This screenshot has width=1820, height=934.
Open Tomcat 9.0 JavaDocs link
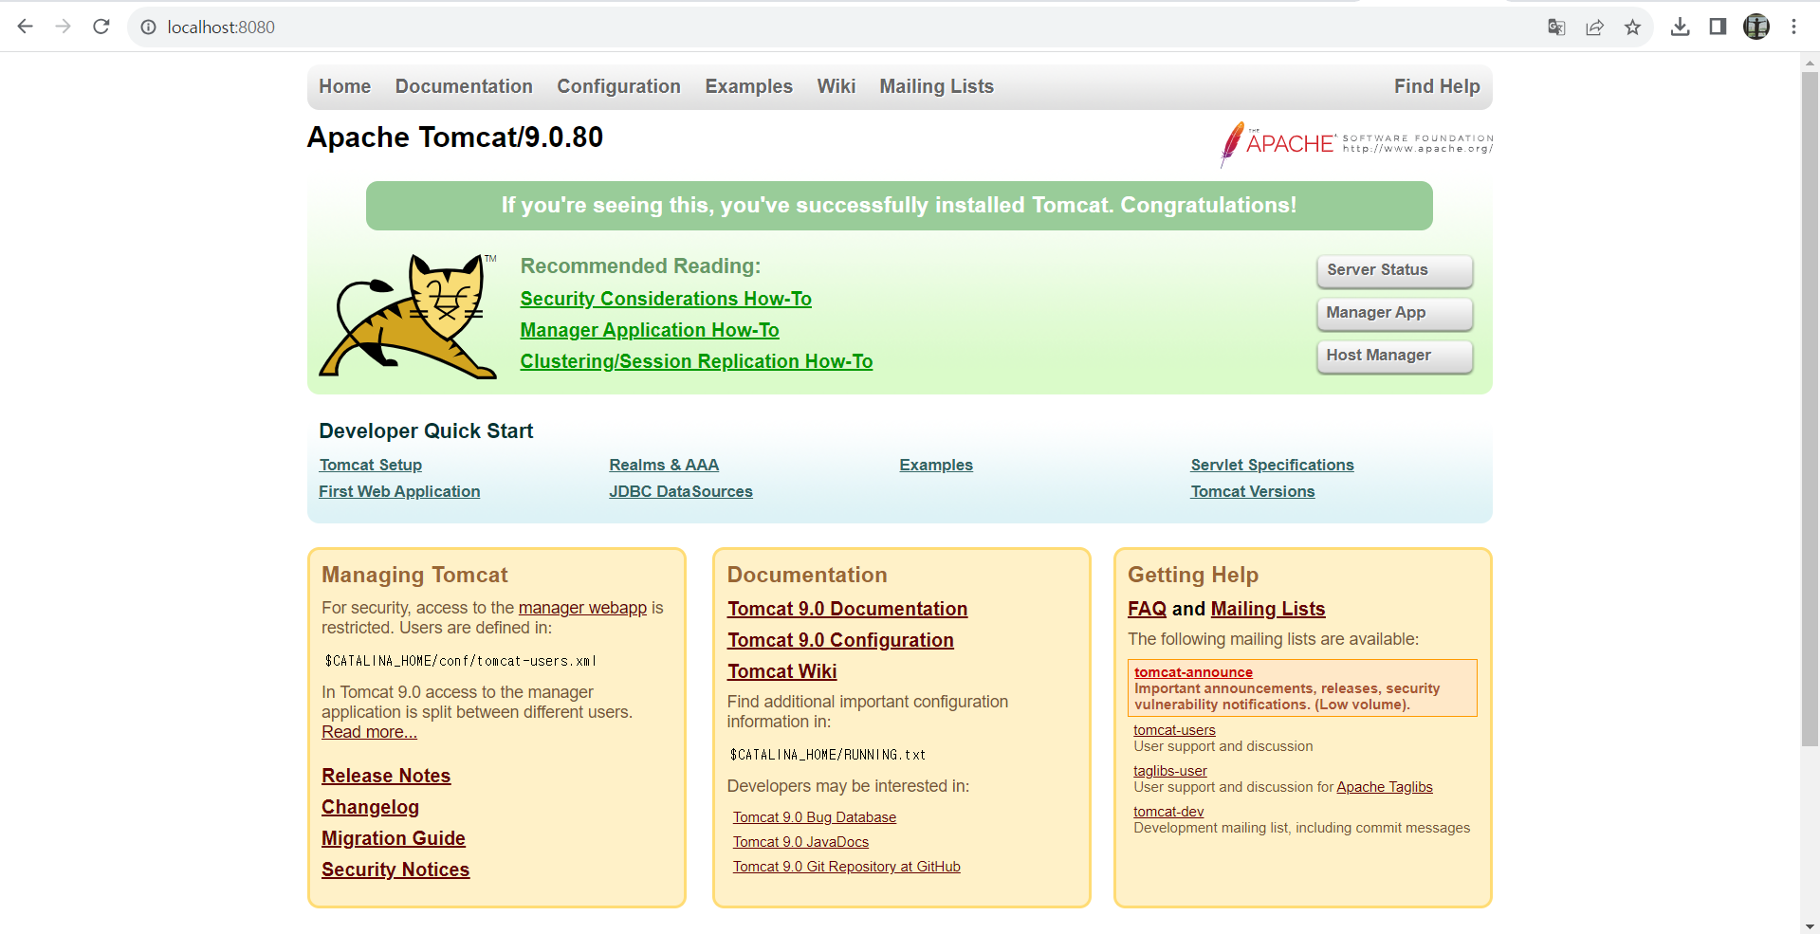point(800,842)
